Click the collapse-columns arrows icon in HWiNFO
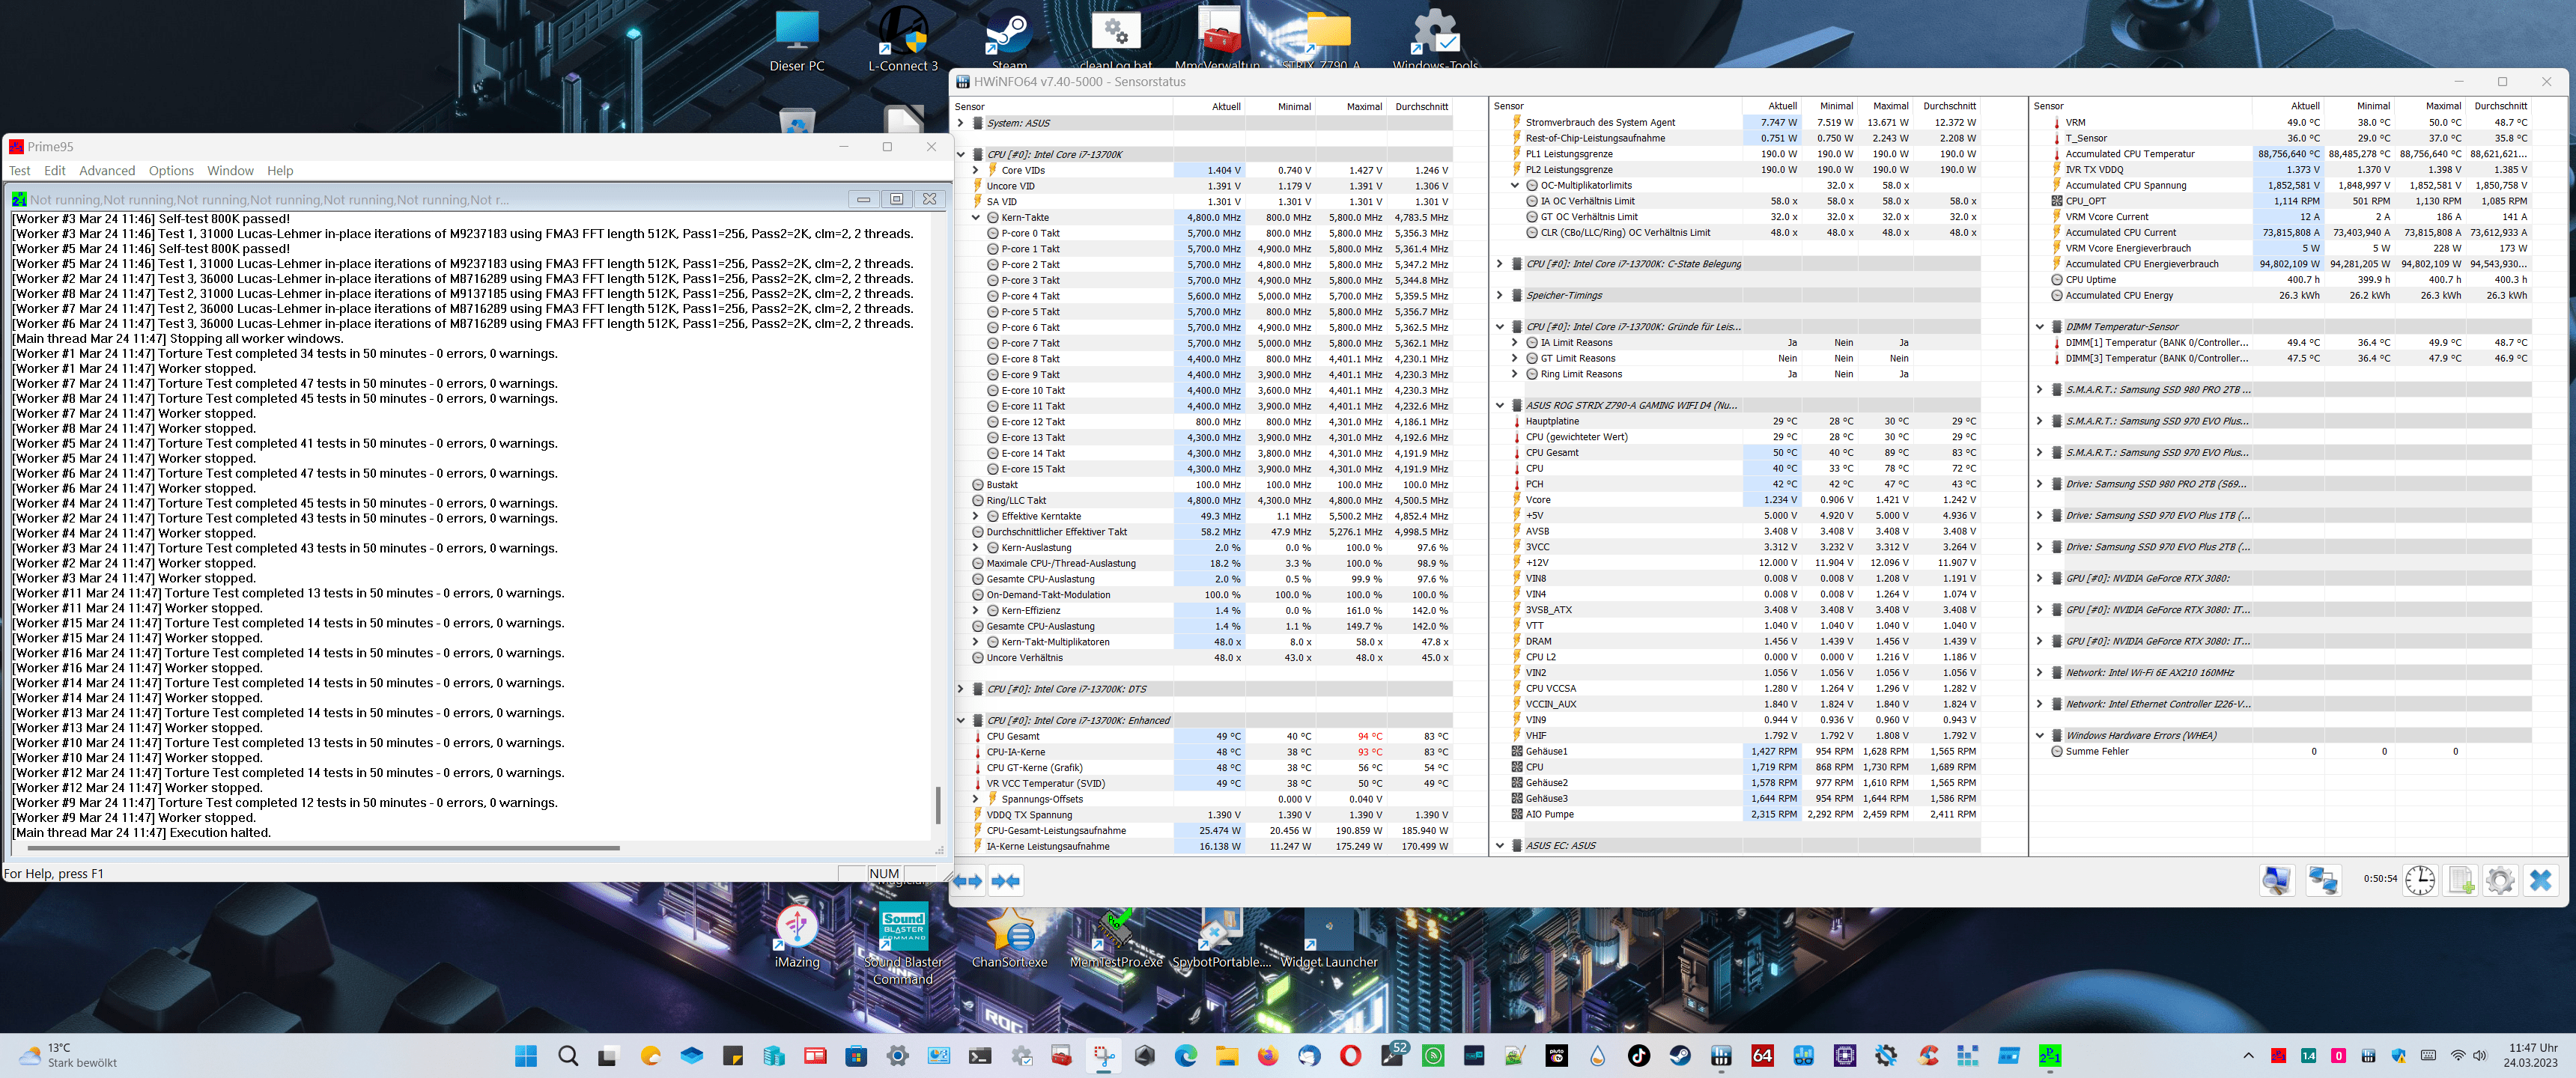Image resolution: width=2576 pixels, height=1078 pixels. [x=1005, y=881]
